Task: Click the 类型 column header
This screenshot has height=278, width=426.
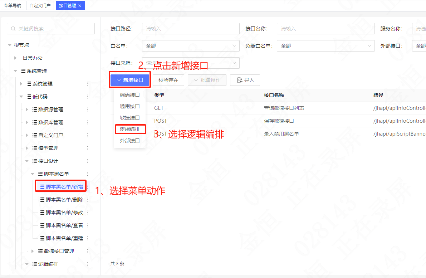Action: (159, 95)
